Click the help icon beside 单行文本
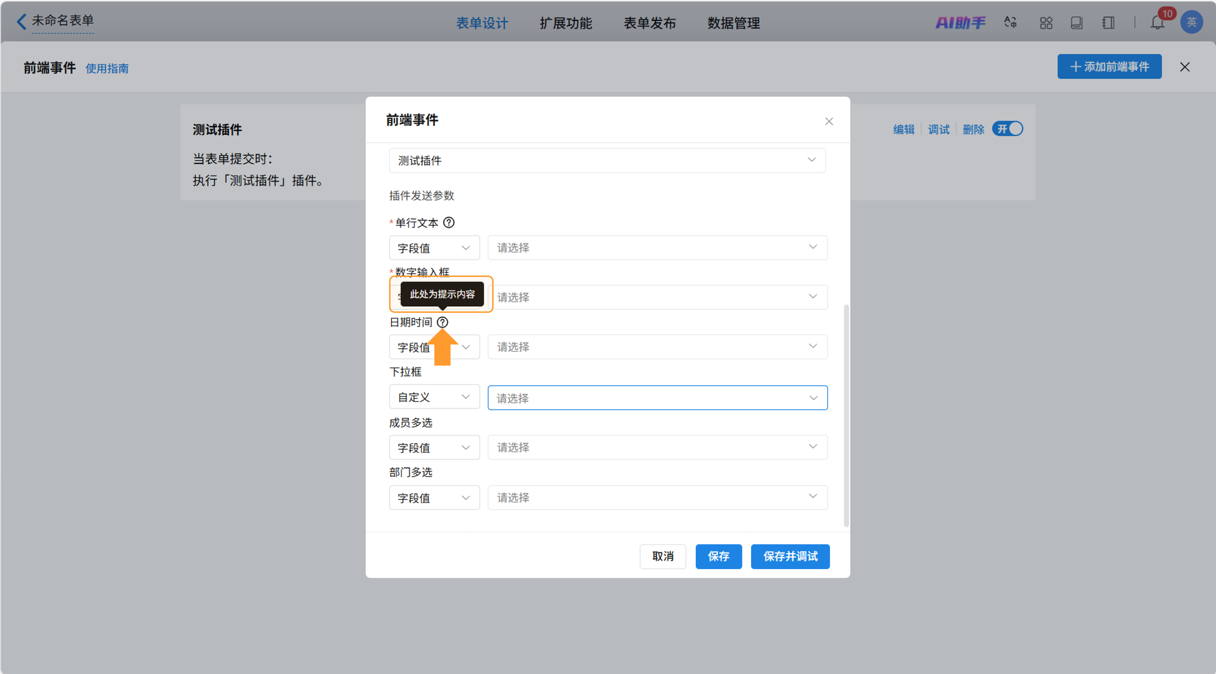This screenshot has width=1216, height=674. [449, 222]
